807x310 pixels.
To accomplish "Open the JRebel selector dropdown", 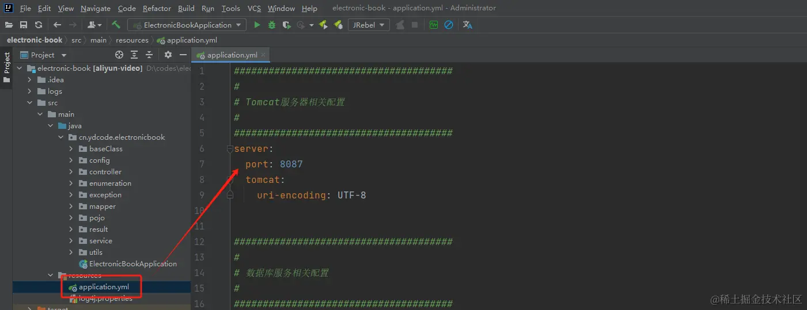I will [x=369, y=25].
